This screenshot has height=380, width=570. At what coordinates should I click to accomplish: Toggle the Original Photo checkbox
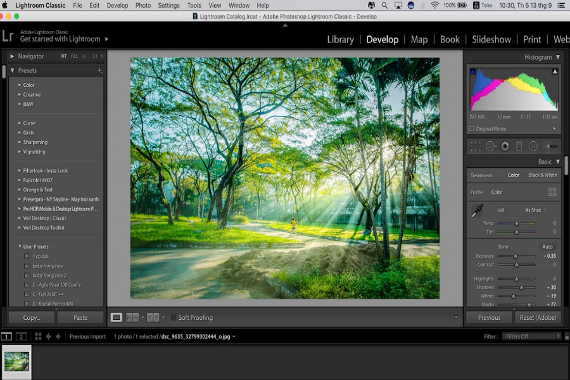click(x=471, y=129)
